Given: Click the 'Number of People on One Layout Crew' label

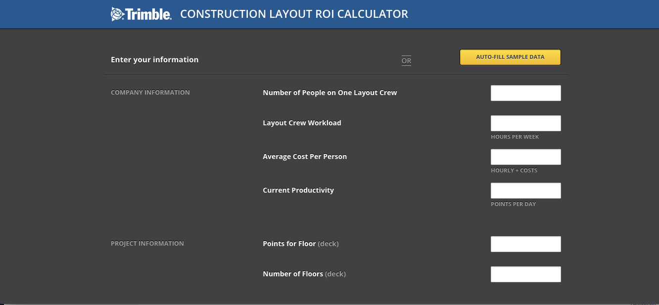Looking at the screenshot, I should 330,93.
